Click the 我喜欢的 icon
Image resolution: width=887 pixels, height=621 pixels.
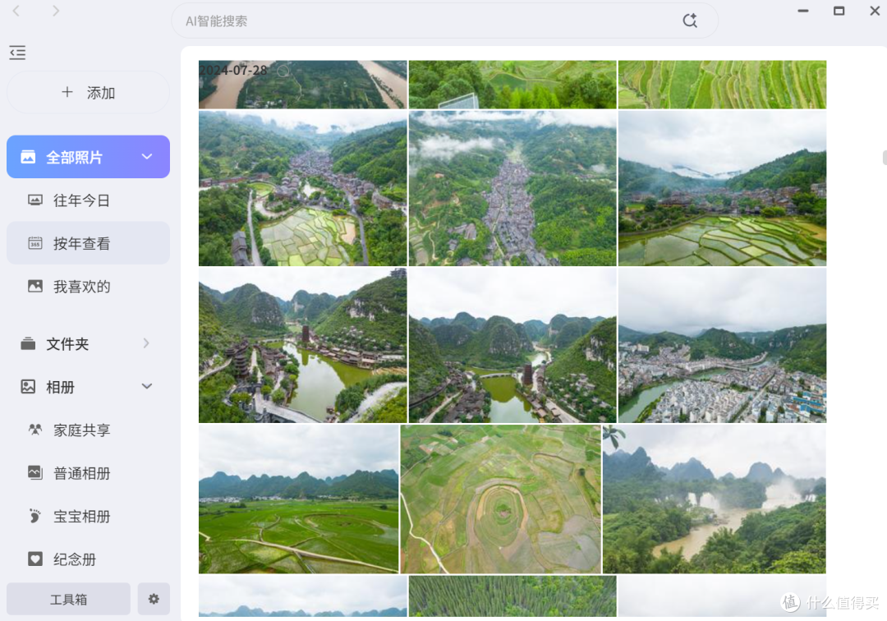[35, 286]
